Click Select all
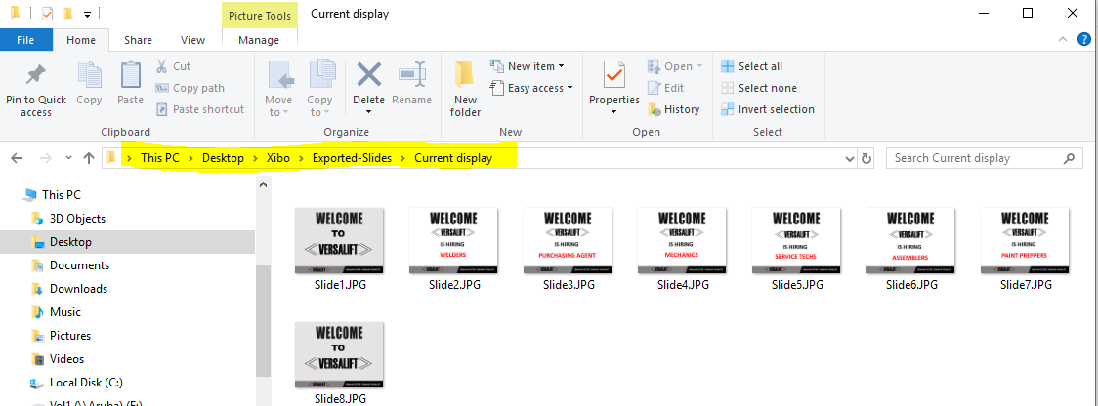This screenshot has height=406, width=1098. (752, 66)
